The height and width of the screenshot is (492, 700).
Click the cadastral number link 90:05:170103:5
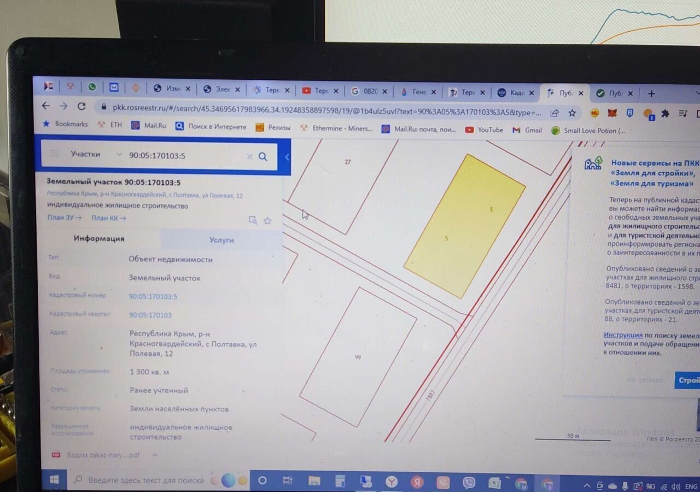coord(153,296)
